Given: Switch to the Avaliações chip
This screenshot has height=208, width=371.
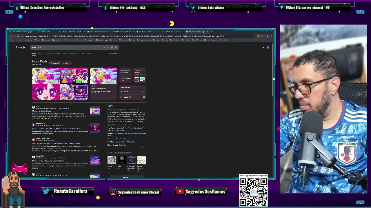Looking at the screenshot, I should pos(67,63).
